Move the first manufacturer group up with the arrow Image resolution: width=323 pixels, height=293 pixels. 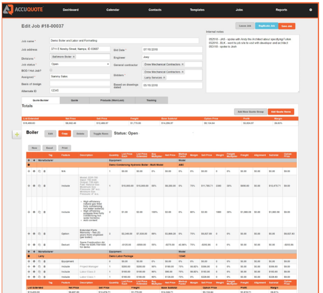pyautogui.click(x=29, y=160)
